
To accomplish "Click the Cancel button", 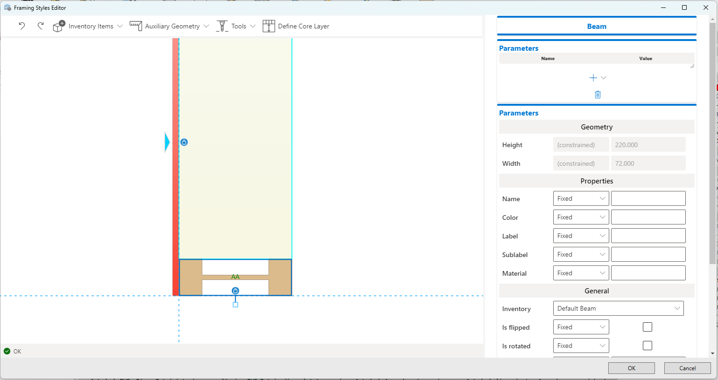I will (x=688, y=368).
